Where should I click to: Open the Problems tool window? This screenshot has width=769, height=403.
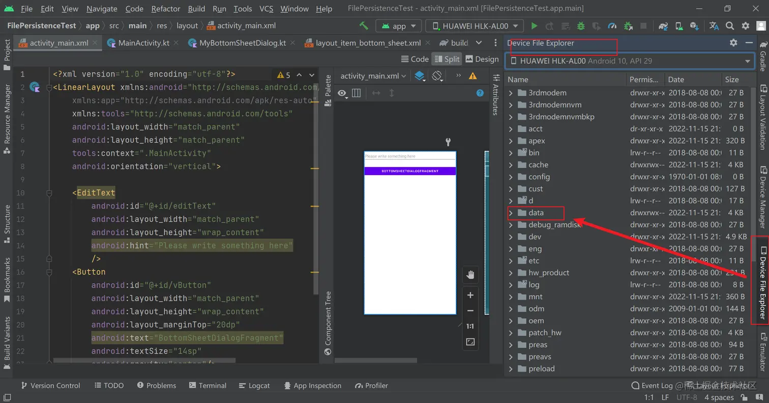pos(156,386)
